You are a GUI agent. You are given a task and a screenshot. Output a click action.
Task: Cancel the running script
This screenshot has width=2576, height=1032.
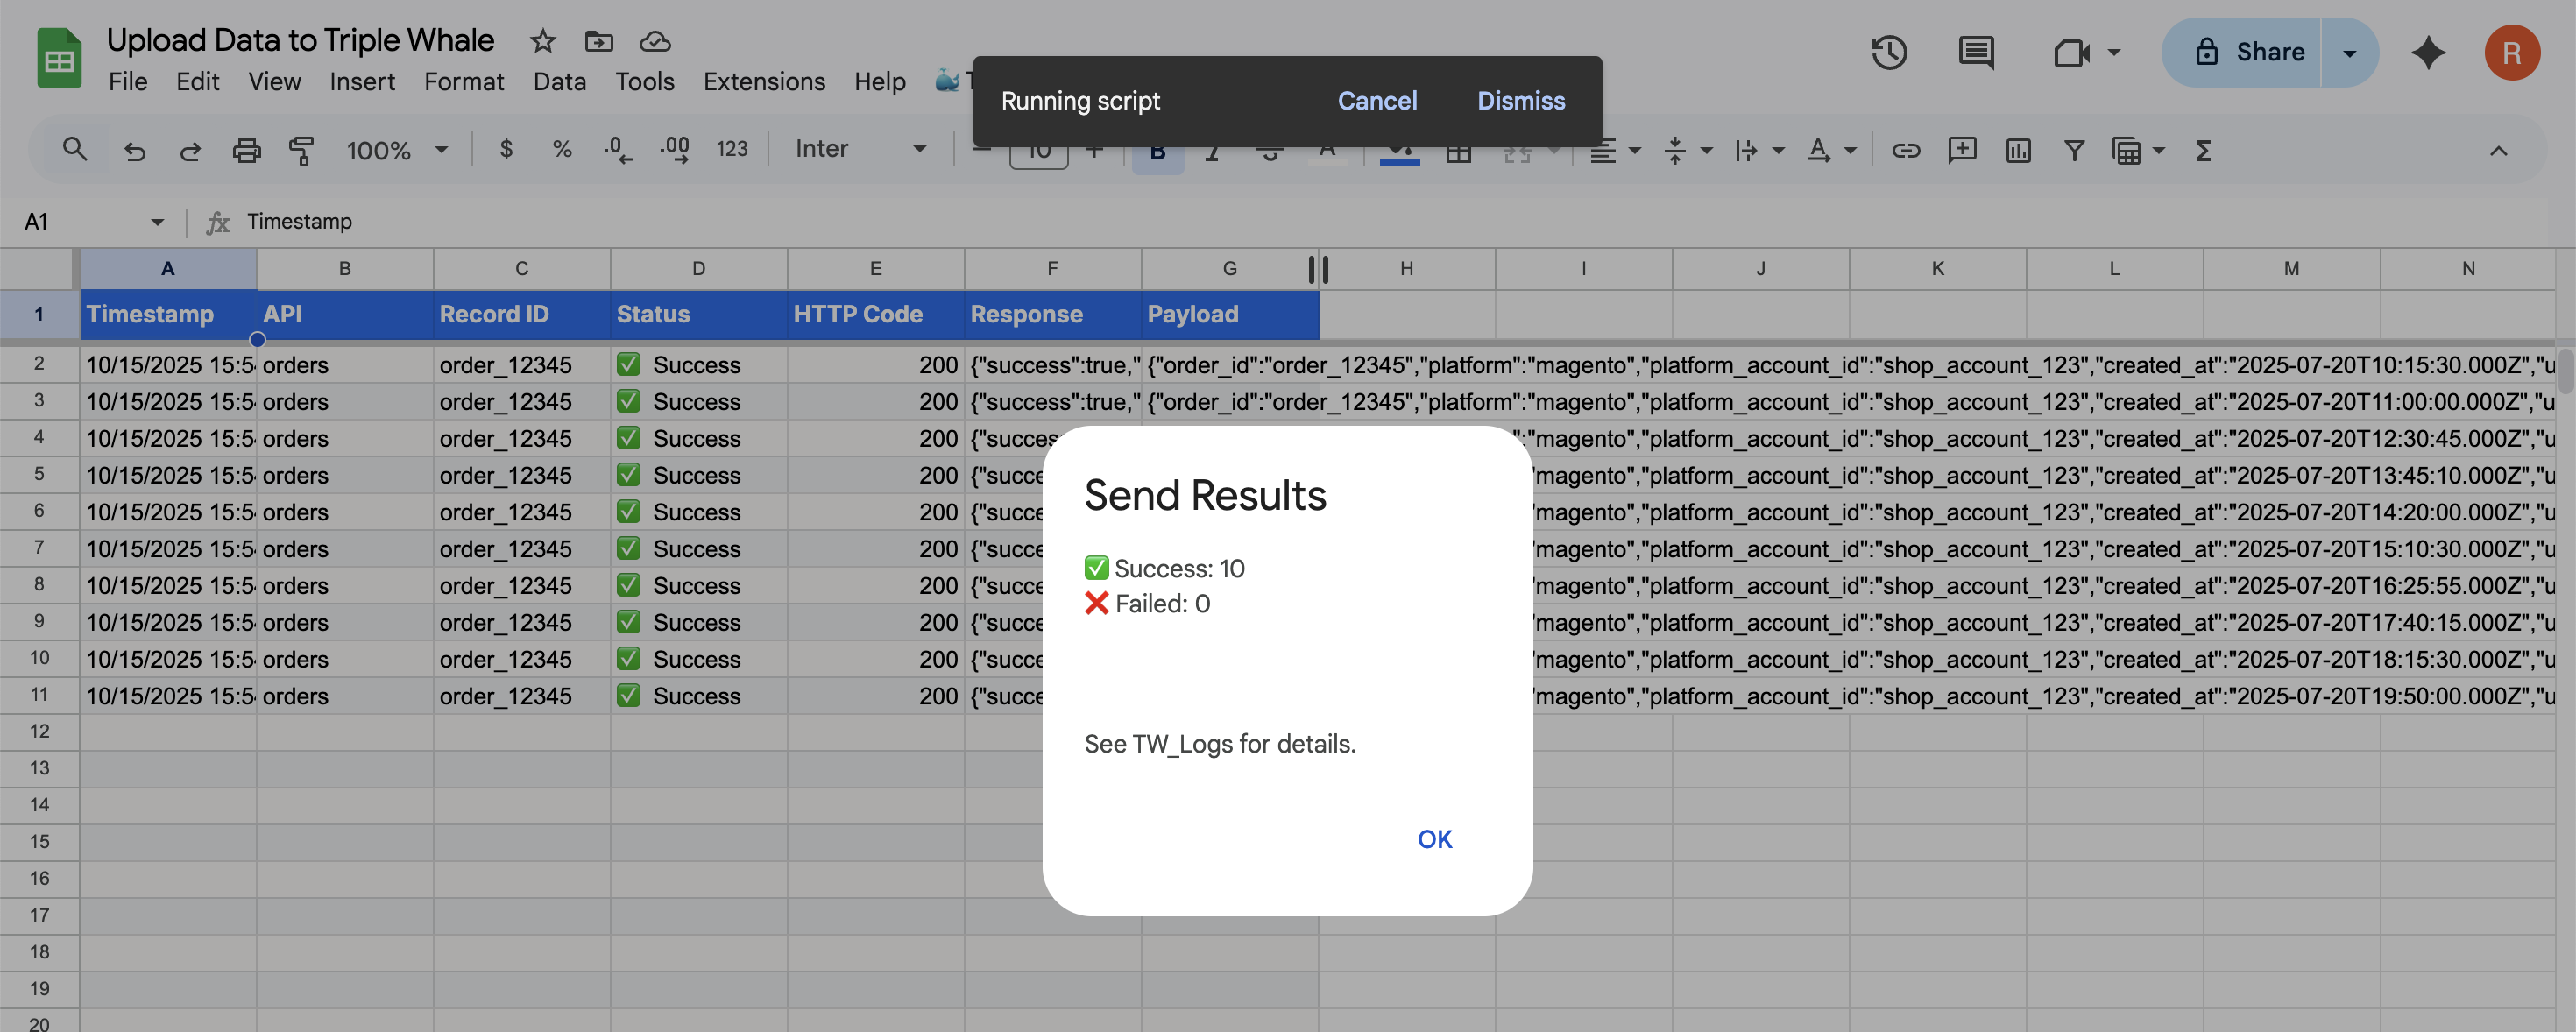1376,100
